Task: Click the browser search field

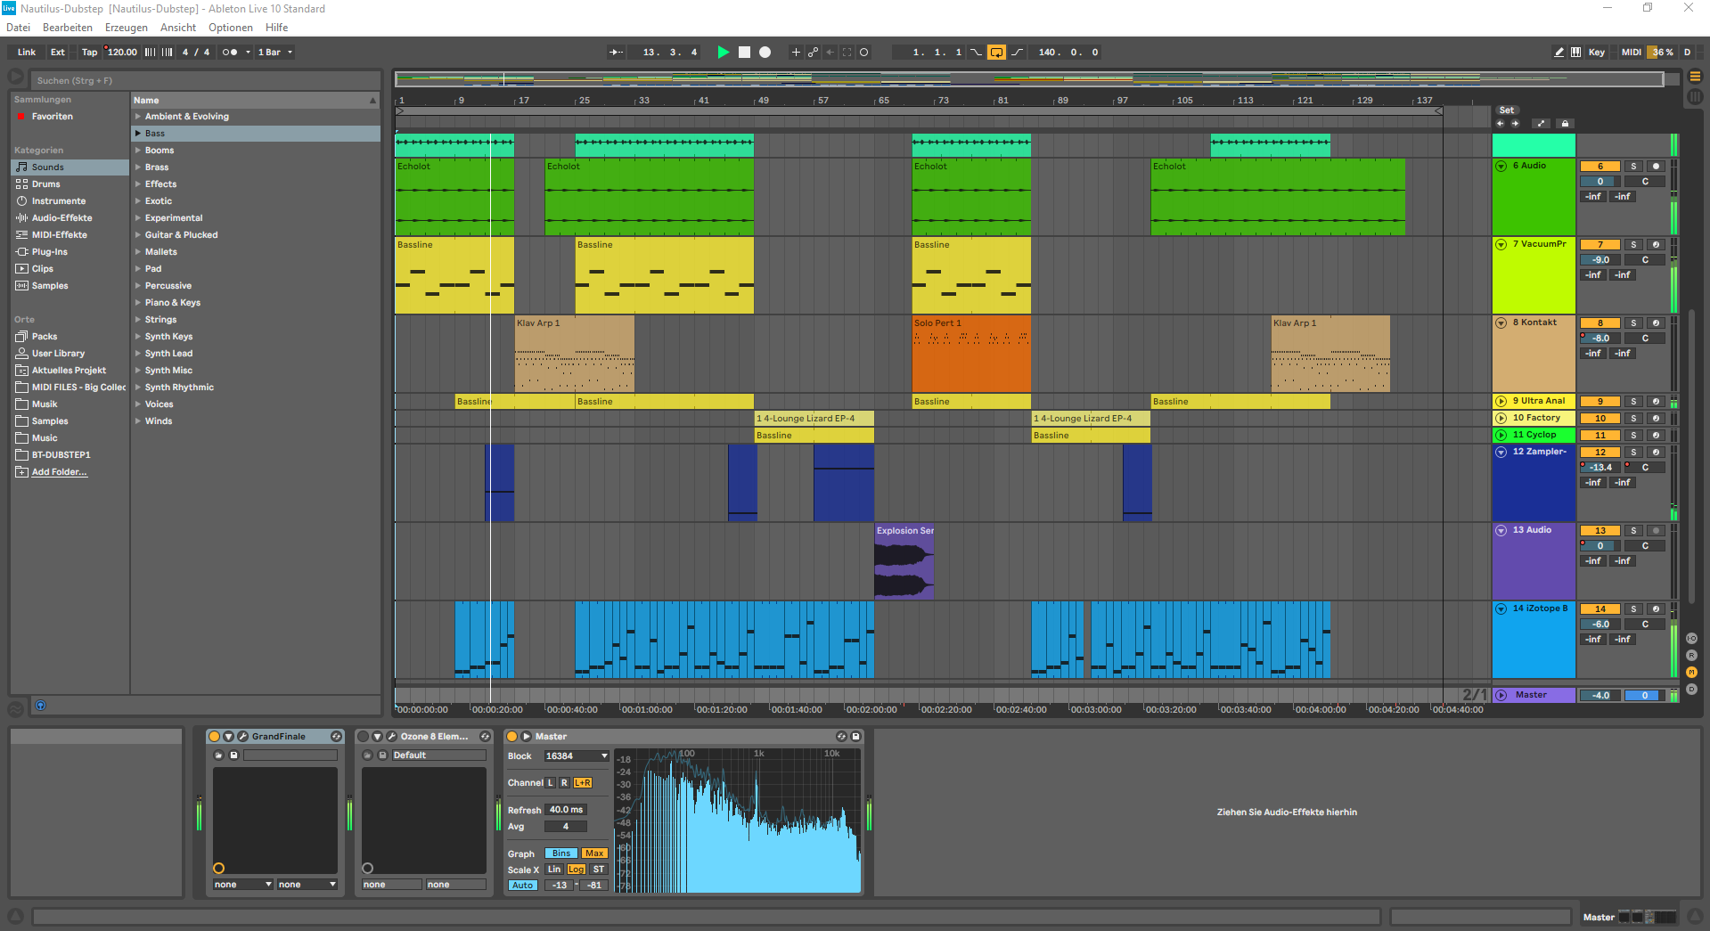Action: click(x=207, y=81)
